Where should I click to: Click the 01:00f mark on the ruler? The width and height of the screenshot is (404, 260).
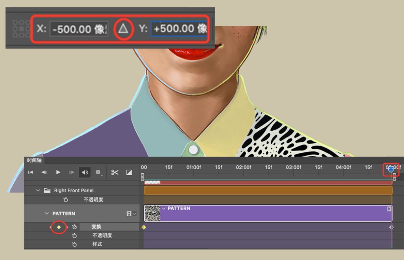click(193, 167)
